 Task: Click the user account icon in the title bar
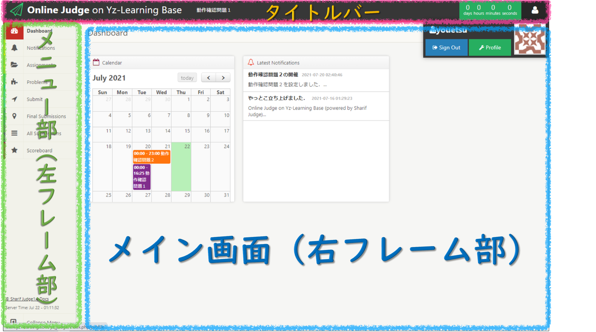click(535, 10)
